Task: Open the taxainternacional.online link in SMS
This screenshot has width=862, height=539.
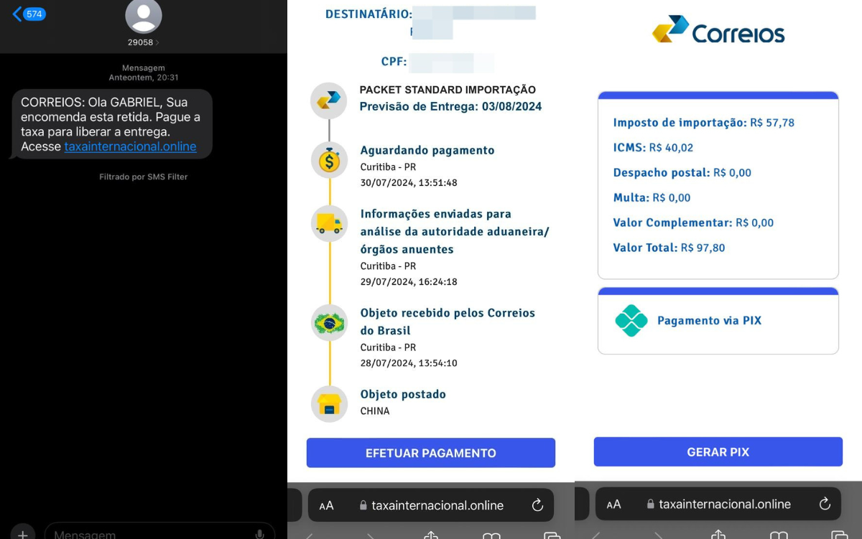Action: (x=130, y=146)
